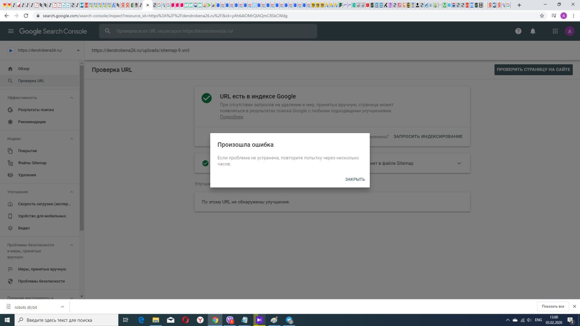Close the active browser tab
This screenshot has width=580, height=326.
click(x=148, y=5)
